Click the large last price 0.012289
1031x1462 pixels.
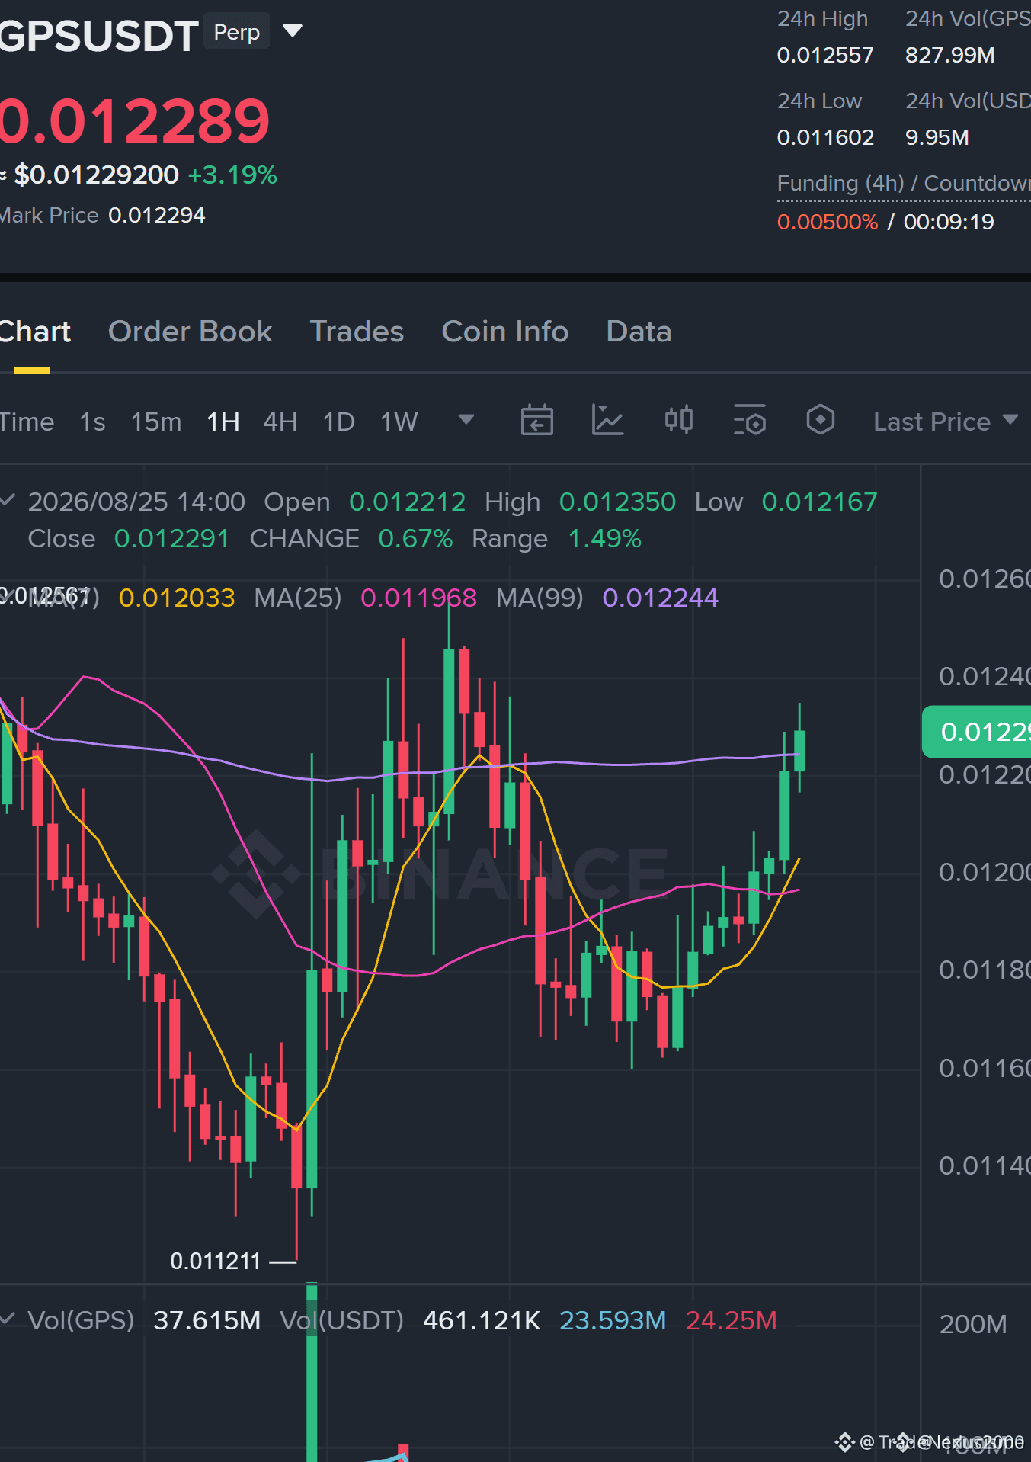tap(135, 120)
